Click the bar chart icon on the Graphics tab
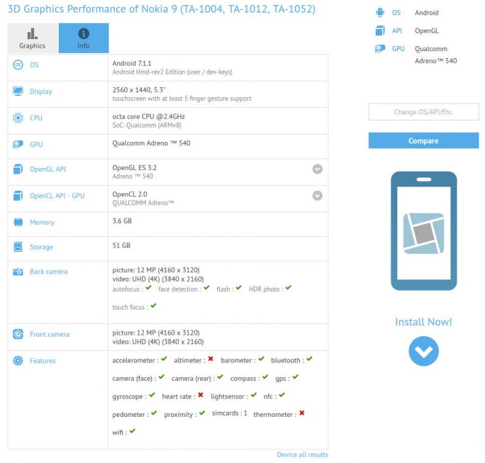The width and height of the screenshot is (485, 463). 32,33
